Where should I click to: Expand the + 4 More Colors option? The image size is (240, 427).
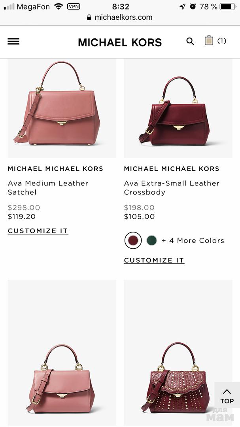tap(193, 240)
